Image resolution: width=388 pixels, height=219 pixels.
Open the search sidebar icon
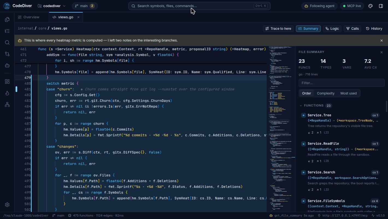(7, 42)
